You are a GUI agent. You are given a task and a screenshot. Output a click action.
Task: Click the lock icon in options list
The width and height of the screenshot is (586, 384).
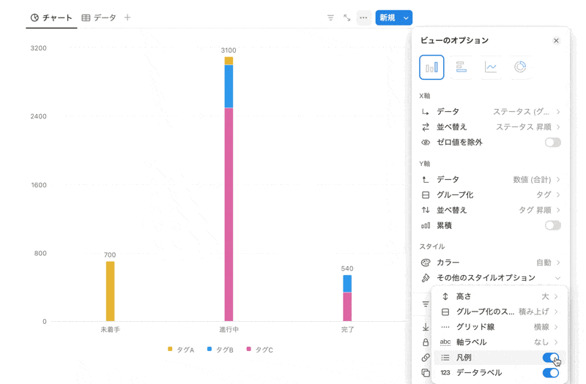(426, 342)
